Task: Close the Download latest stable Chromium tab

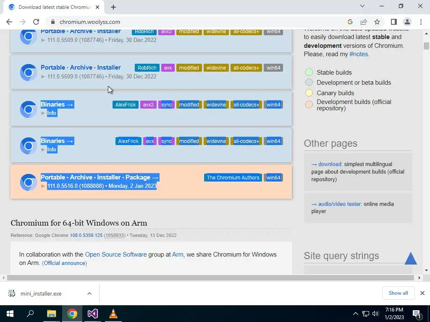Action: point(97,7)
